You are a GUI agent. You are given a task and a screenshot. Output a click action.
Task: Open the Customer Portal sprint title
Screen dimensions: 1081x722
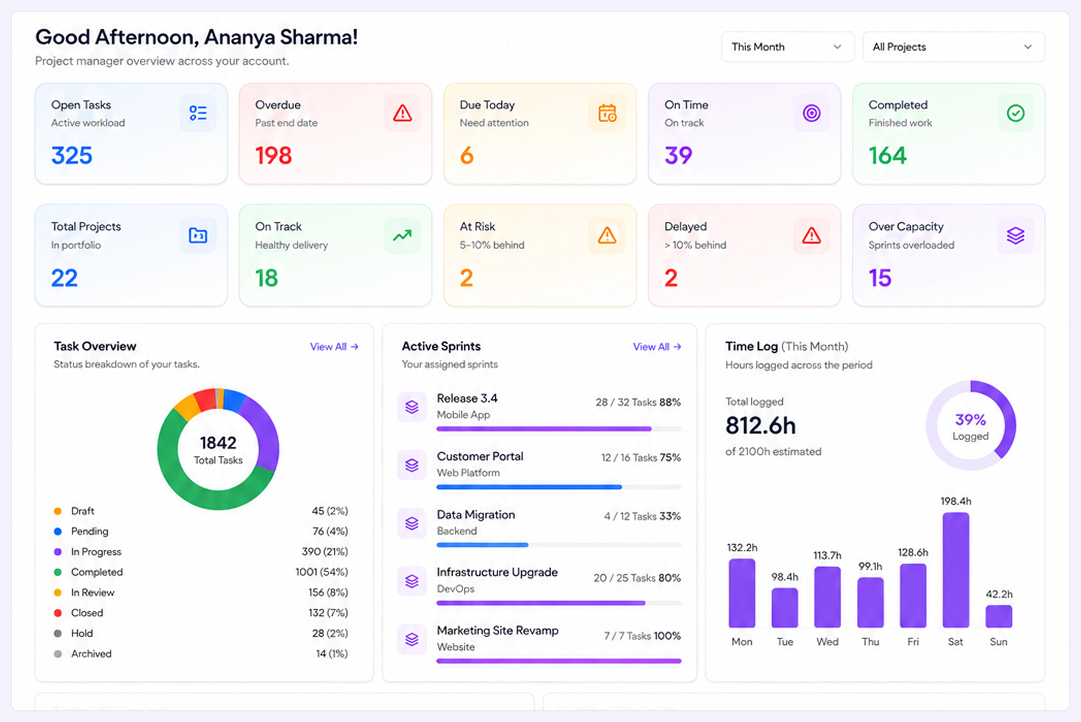coord(480,456)
